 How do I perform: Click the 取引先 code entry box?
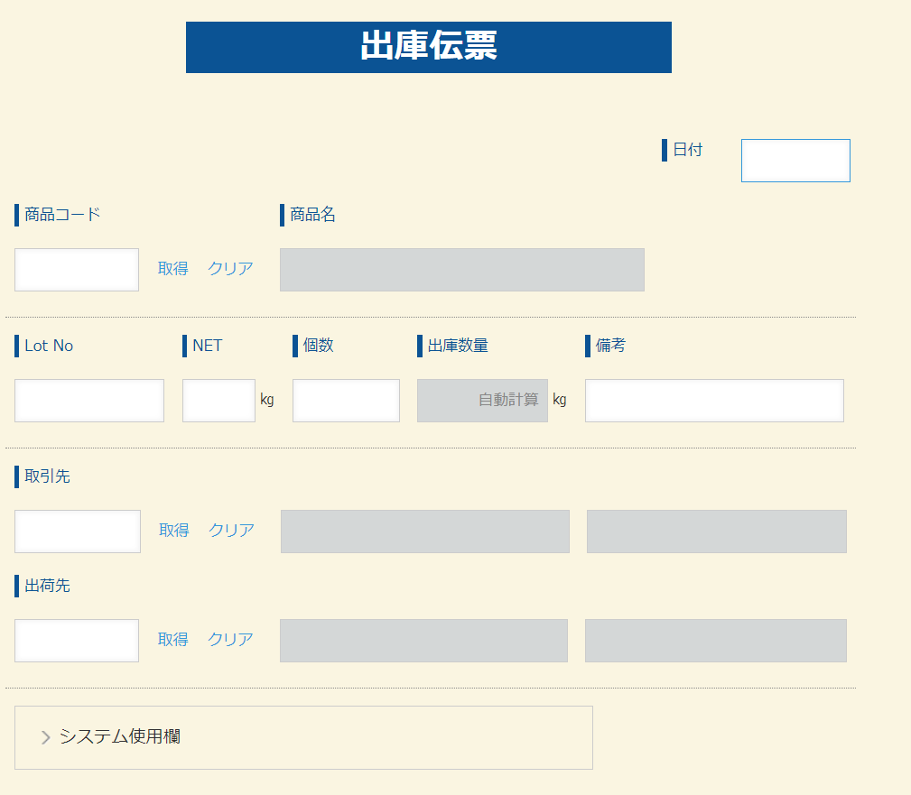77,531
